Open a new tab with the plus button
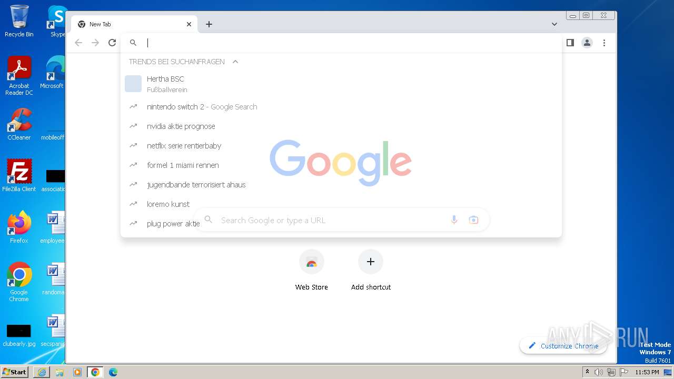This screenshot has width=674, height=379. coord(209,24)
